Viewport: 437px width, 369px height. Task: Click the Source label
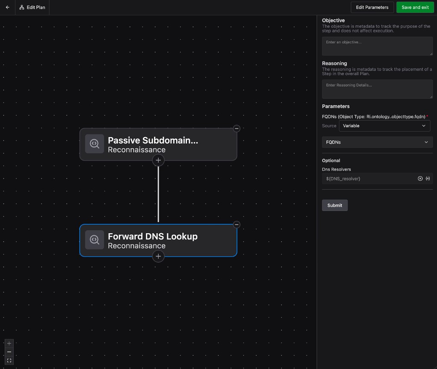tap(329, 126)
